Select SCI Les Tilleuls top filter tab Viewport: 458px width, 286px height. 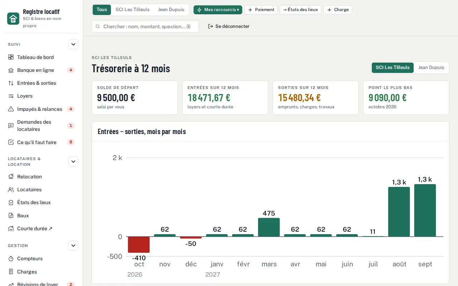132,10
